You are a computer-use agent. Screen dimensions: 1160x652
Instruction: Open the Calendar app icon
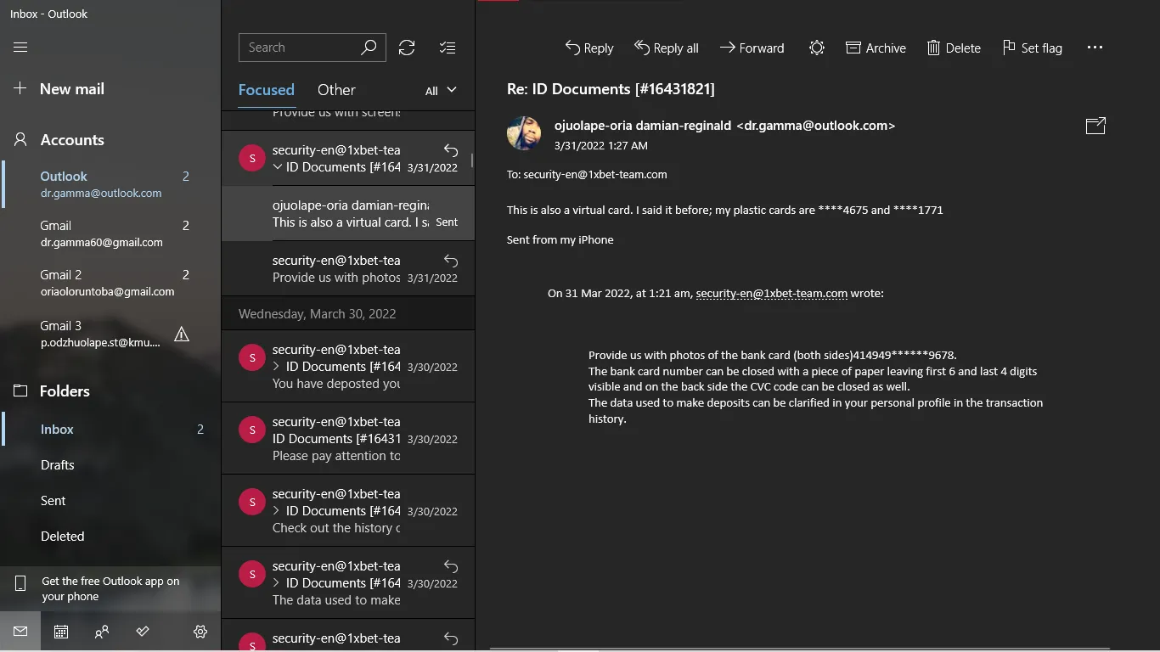coord(61,632)
